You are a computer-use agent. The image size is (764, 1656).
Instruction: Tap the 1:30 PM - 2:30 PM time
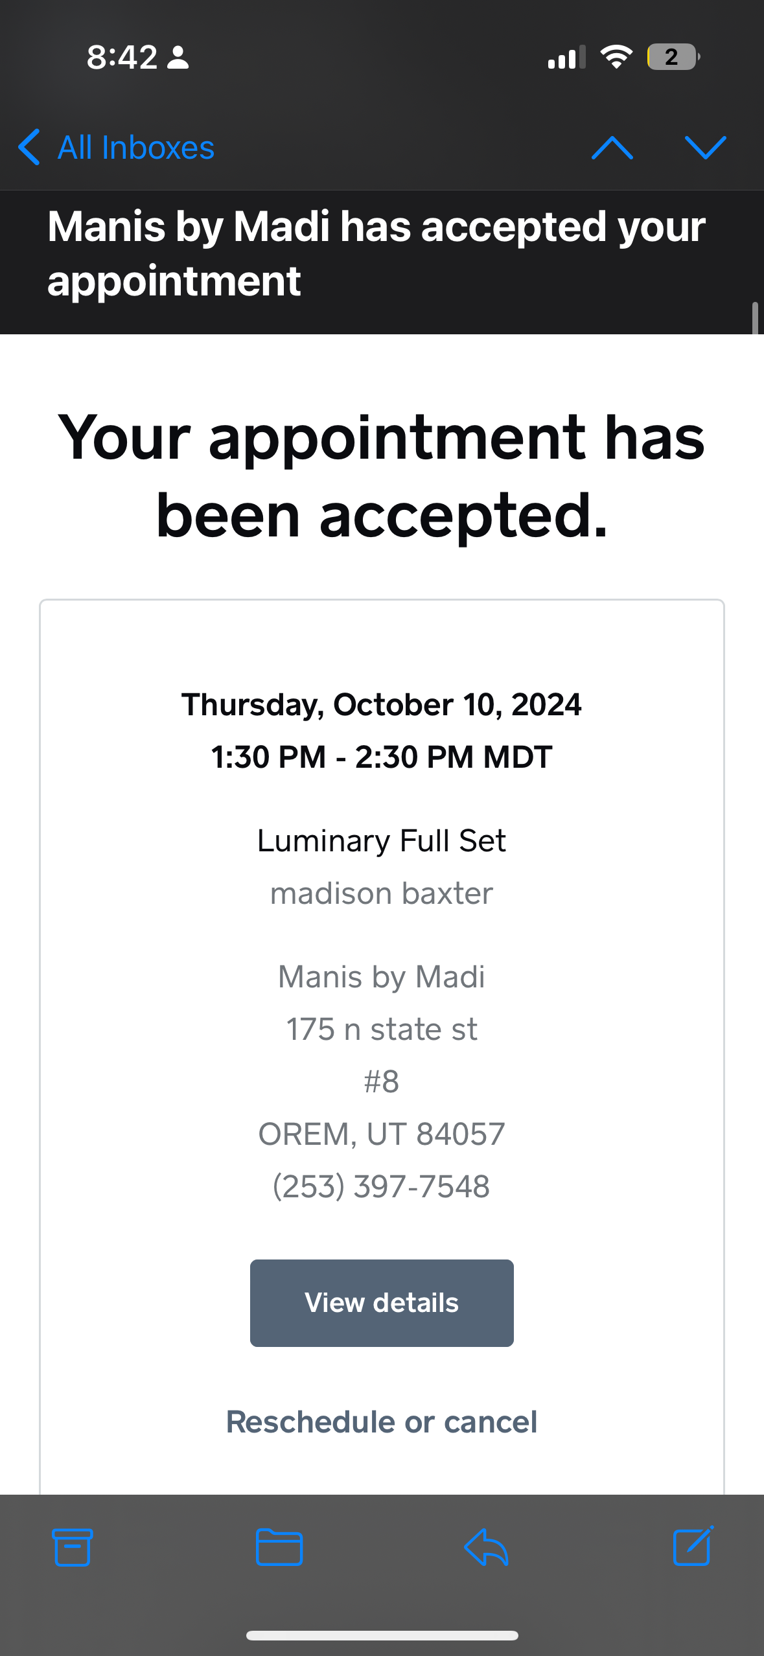pos(382,757)
